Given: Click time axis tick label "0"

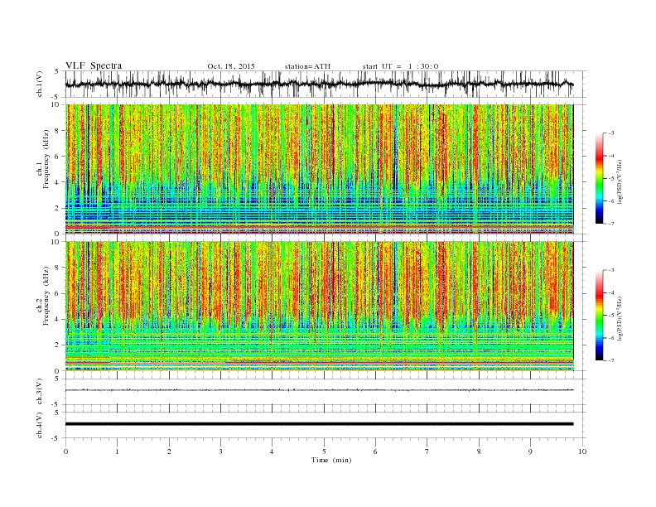Looking at the screenshot, I should click(x=65, y=451).
